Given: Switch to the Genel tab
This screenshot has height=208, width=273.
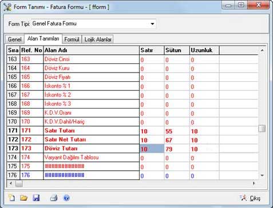Looking at the screenshot, I should click(x=14, y=39).
